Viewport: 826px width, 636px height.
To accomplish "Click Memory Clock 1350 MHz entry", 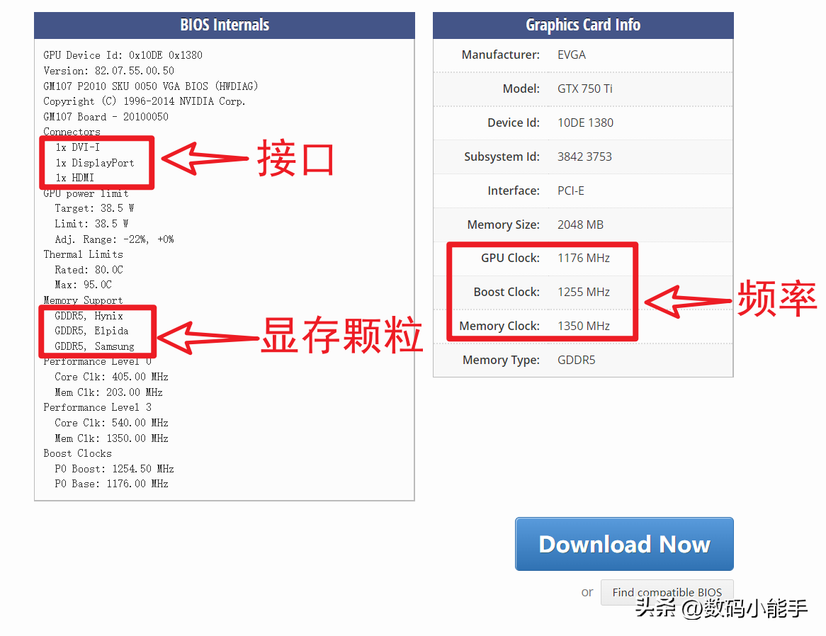I will click(x=586, y=326).
